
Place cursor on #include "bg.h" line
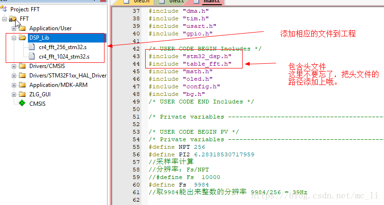coord(177,94)
